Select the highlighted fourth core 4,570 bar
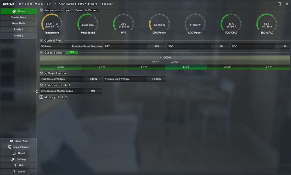Screen dimensions: 291x175 (x=186, y=67)
